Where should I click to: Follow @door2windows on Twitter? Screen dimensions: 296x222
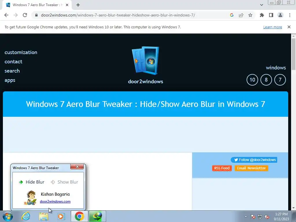[254, 160]
